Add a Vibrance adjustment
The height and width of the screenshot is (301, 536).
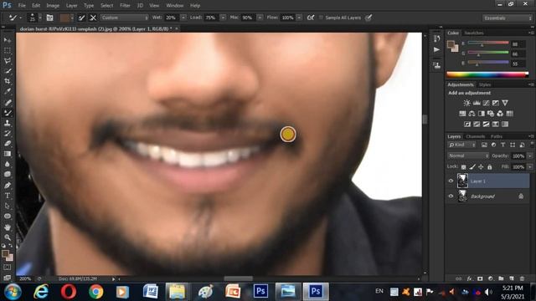(x=505, y=103)
